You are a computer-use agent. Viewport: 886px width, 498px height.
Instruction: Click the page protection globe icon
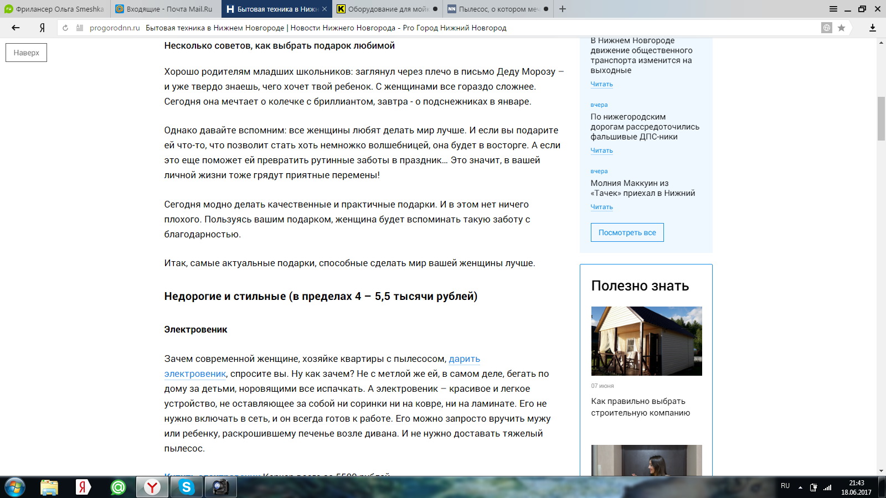pos(827,28)
